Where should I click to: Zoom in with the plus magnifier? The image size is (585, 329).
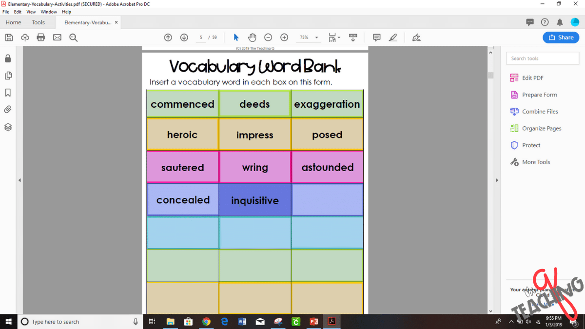[x=284, y=37]
